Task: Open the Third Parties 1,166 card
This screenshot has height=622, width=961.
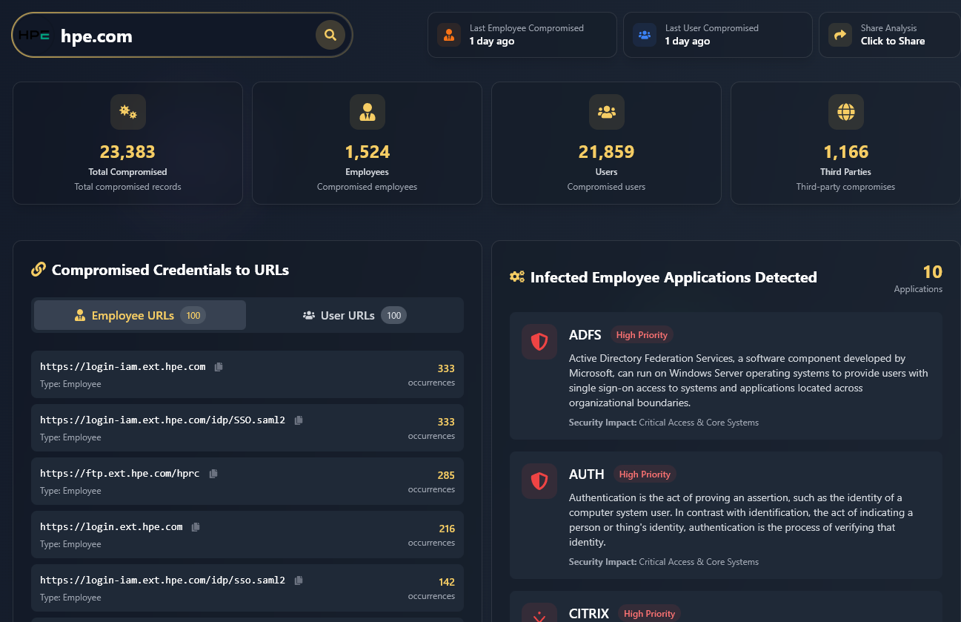Action: click(846, 143)
